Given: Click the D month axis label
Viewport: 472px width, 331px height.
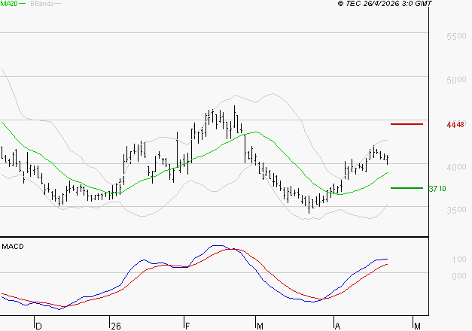Looking at the screenshot, I should tap(38, 326).
